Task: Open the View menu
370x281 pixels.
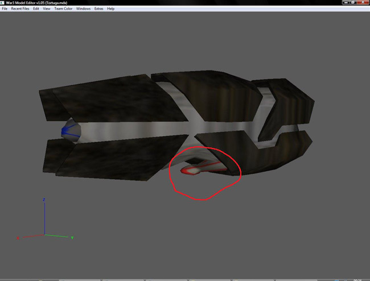Action: (x=47, y=9)
